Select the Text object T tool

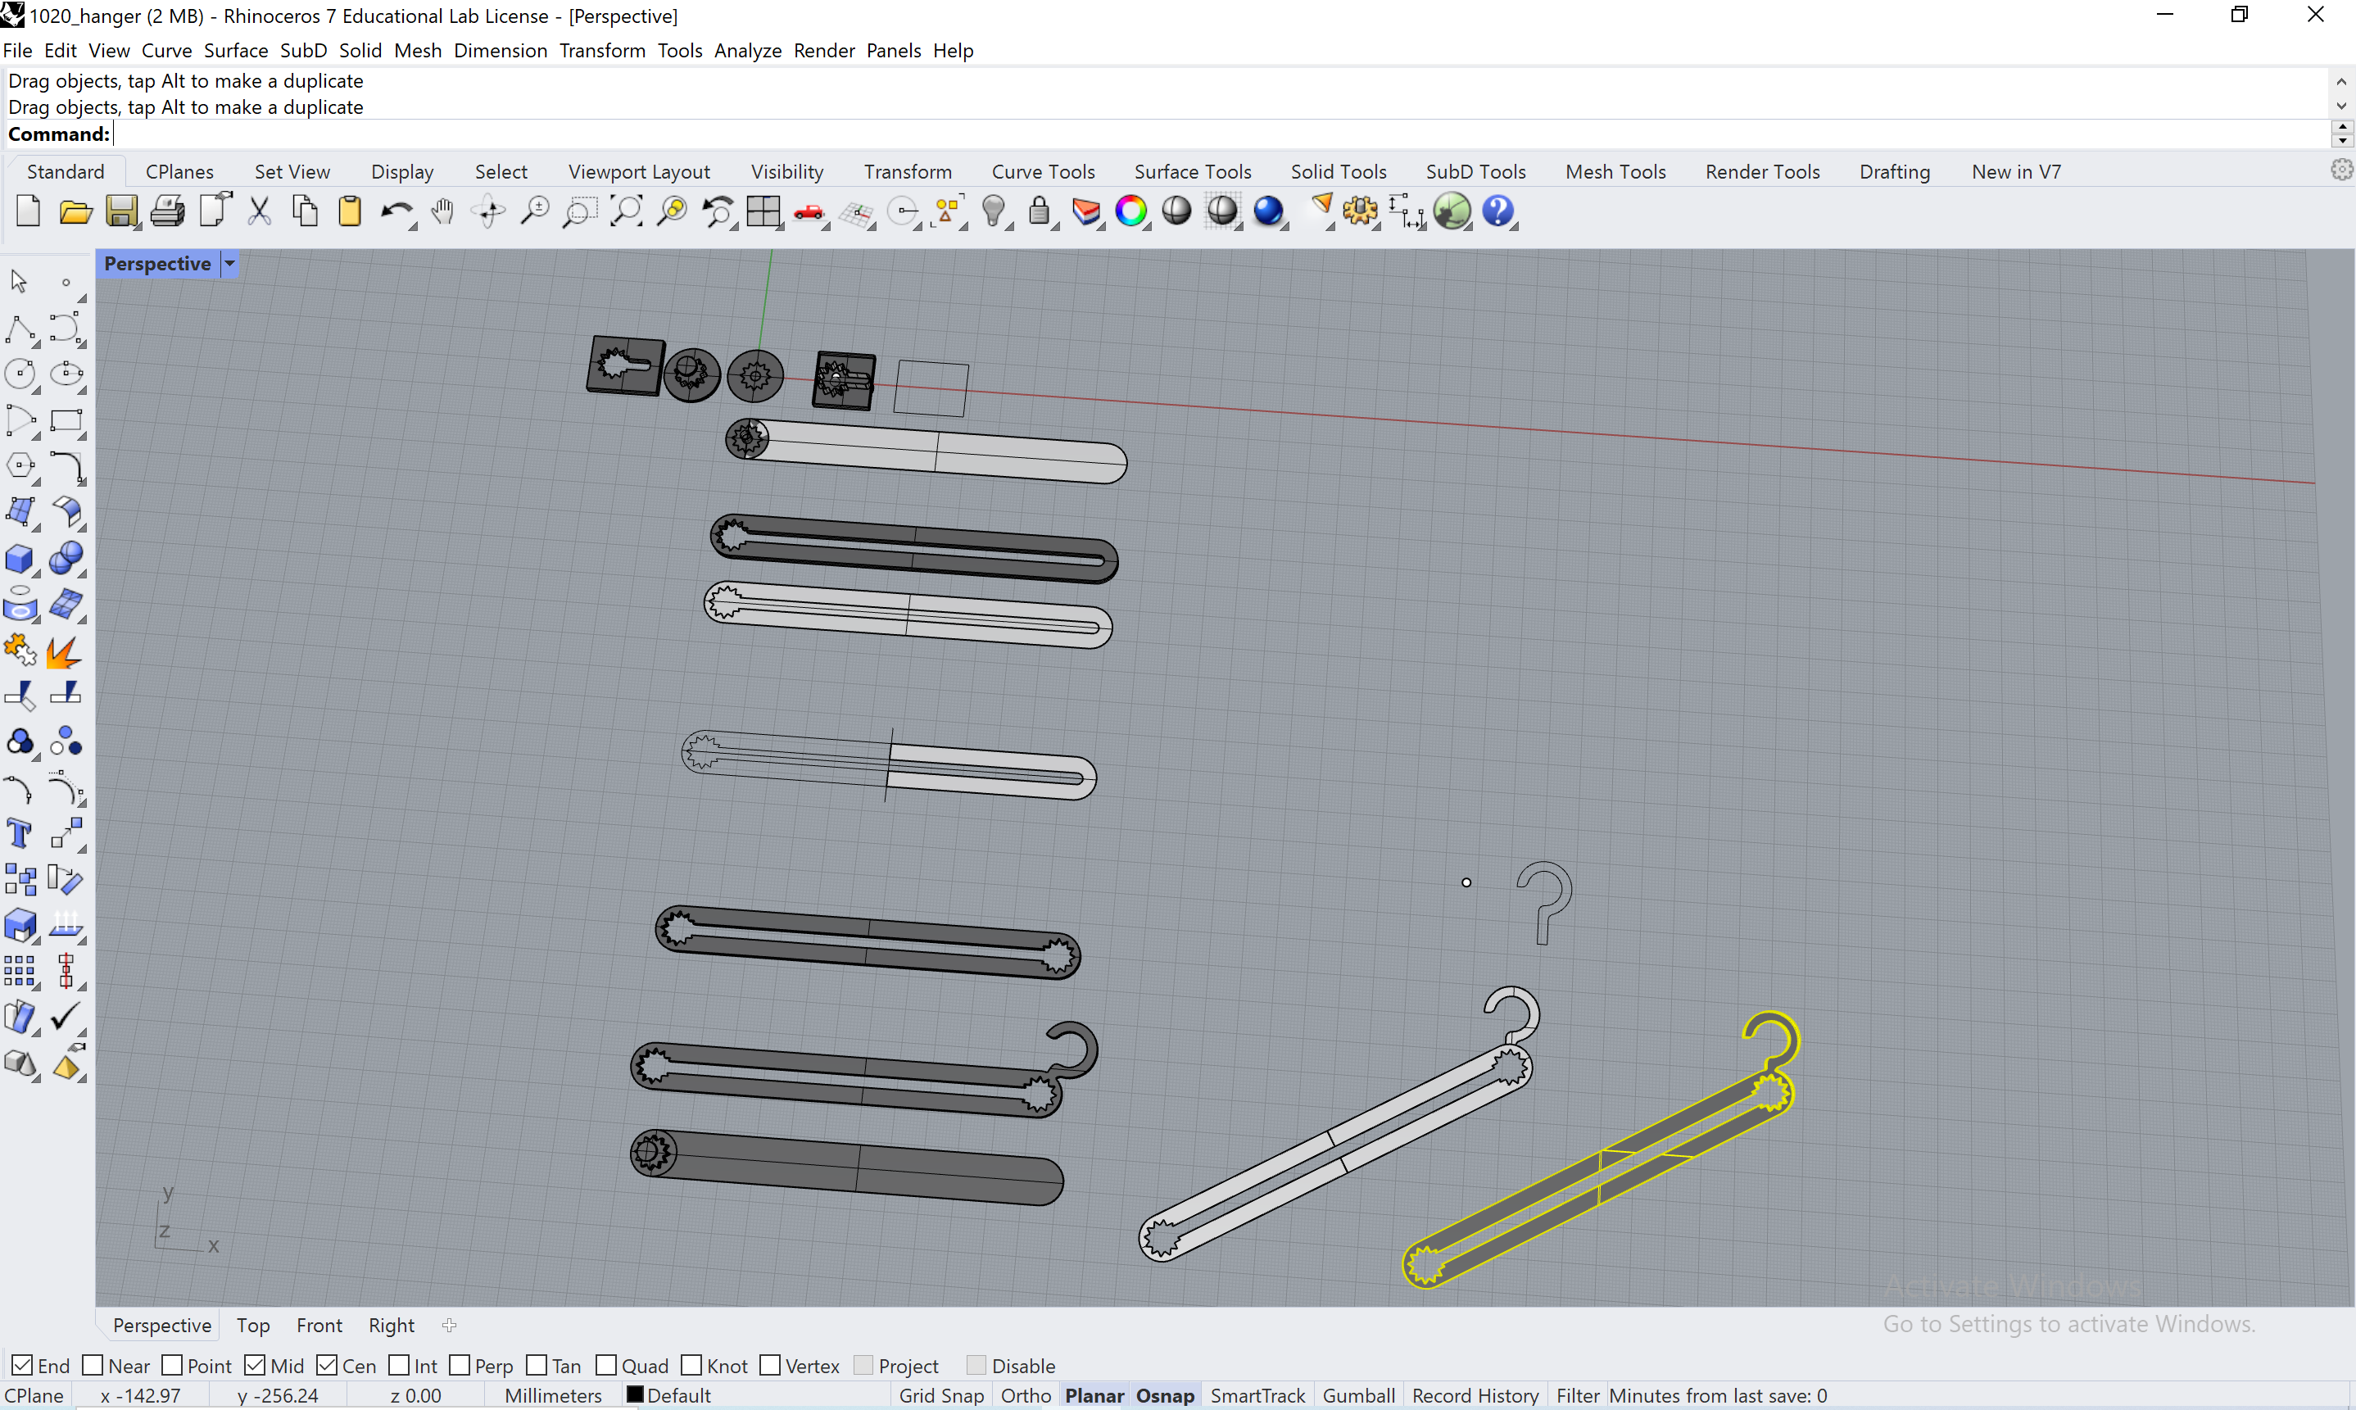[x=20, y=834]
